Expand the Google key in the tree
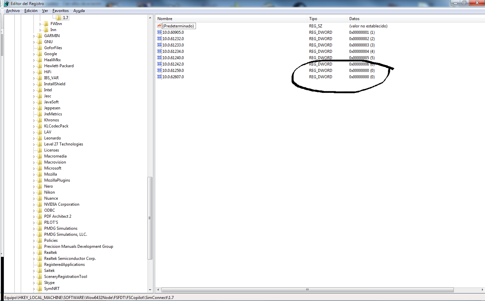The image size is (485, 301). point(34,54)
